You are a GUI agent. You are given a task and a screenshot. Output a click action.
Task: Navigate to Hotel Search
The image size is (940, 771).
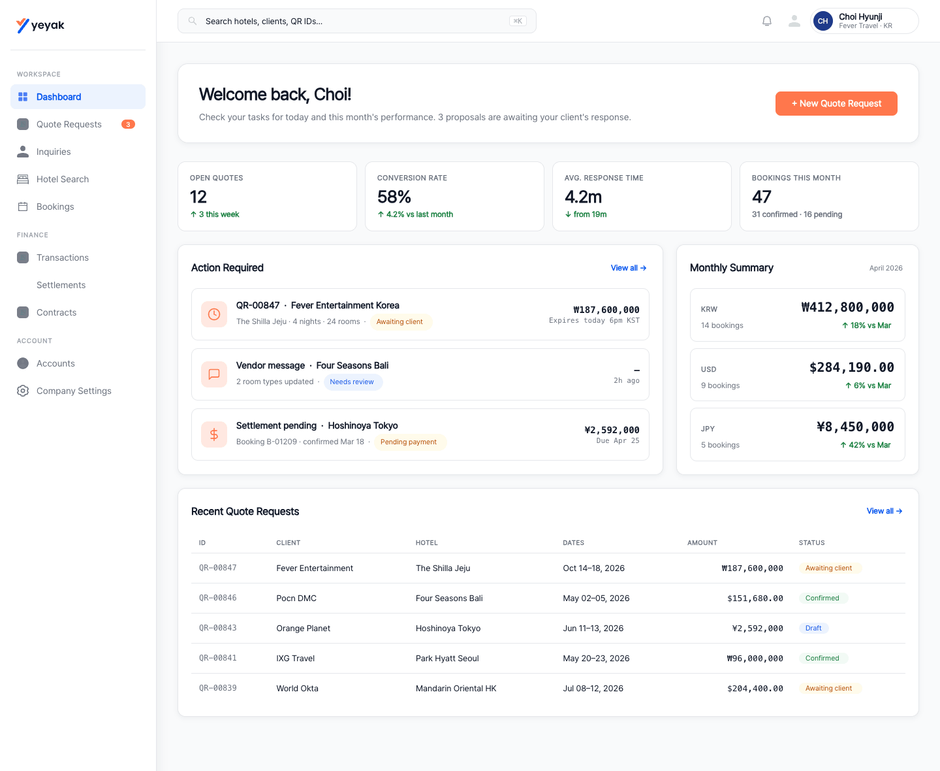(78, 179)
